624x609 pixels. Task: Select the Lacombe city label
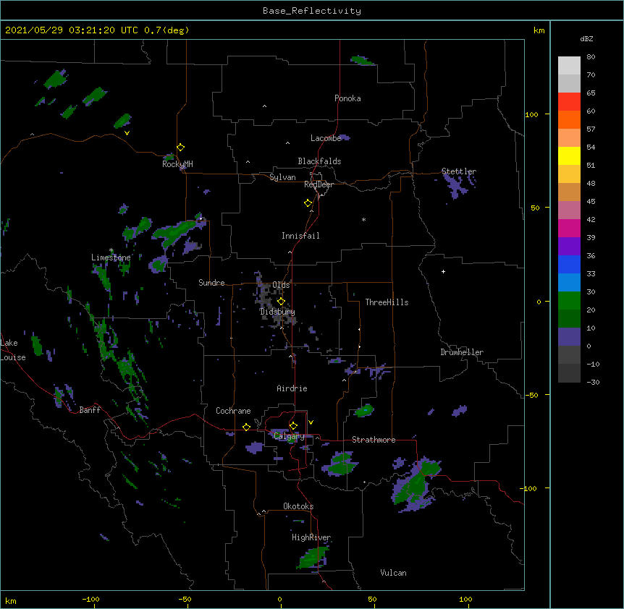coord(326,138)
